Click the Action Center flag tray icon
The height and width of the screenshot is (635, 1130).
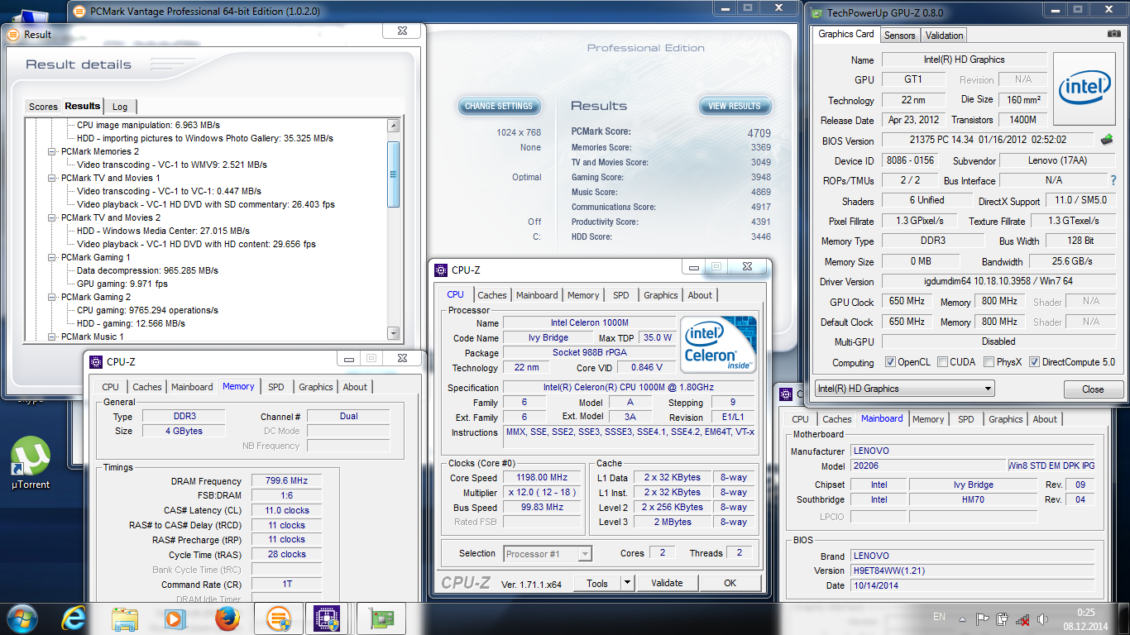pos(983,618)
